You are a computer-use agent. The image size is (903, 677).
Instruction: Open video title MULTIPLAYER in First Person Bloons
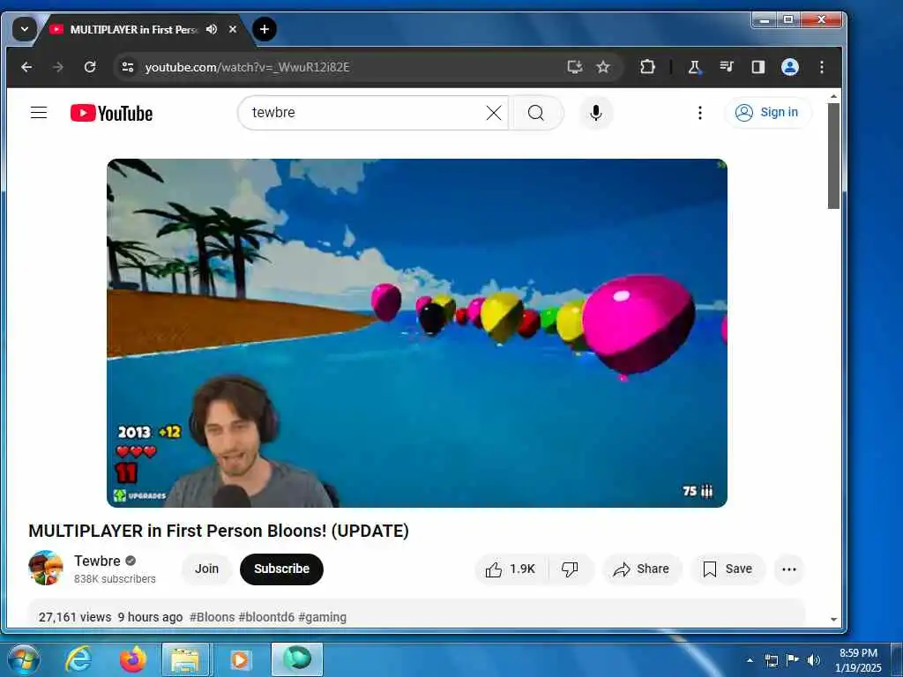pos(219,531)
